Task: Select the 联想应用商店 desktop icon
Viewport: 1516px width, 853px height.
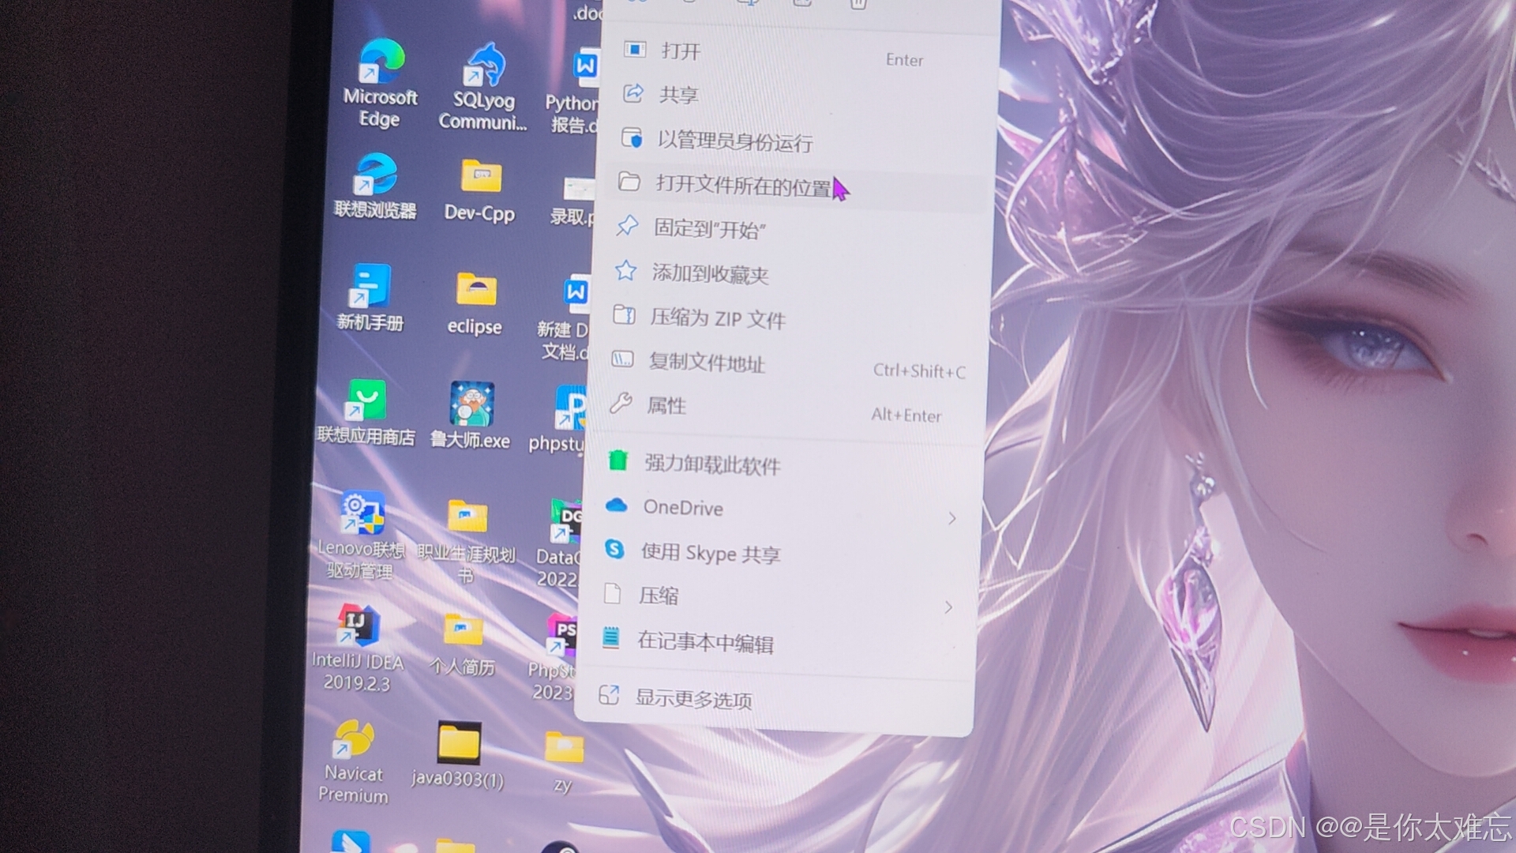Action: click(366, 401)
